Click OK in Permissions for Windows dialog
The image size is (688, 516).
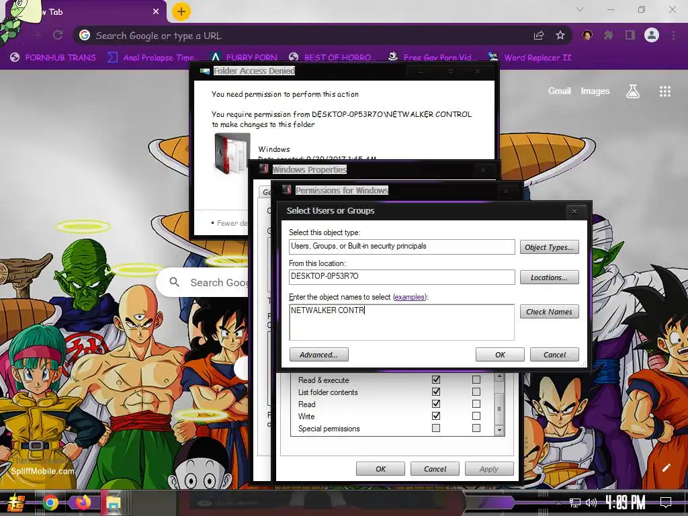[x=380, y=468]
